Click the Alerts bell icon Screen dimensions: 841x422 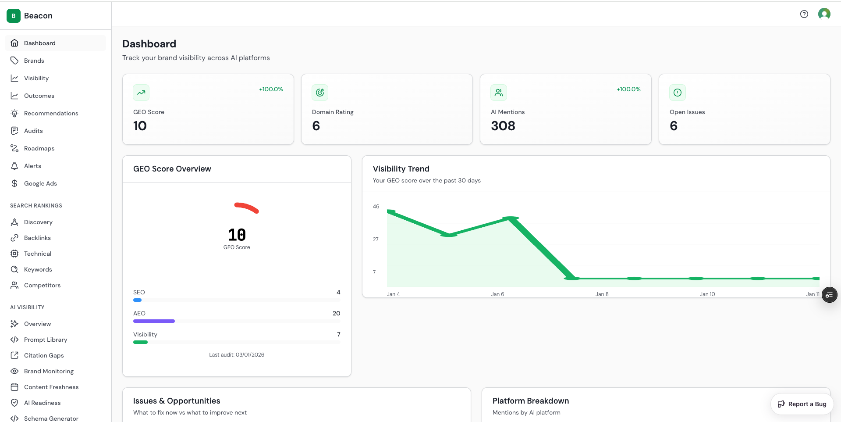[x=14, y=166]
